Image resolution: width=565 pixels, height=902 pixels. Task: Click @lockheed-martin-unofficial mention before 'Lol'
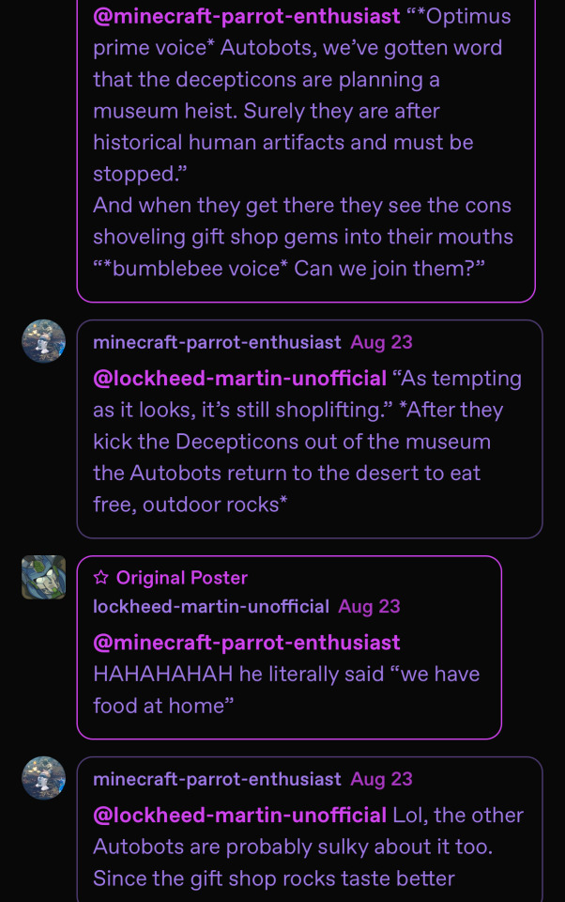(x=239, y=816)
